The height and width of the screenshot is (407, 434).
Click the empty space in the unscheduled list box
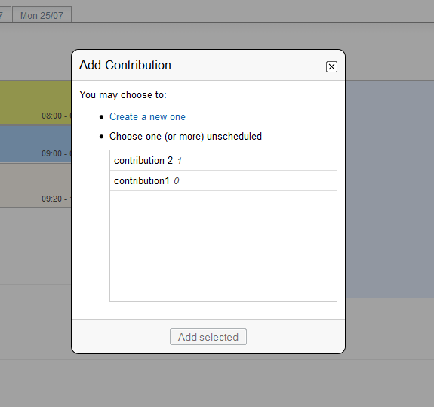point(223,246)
